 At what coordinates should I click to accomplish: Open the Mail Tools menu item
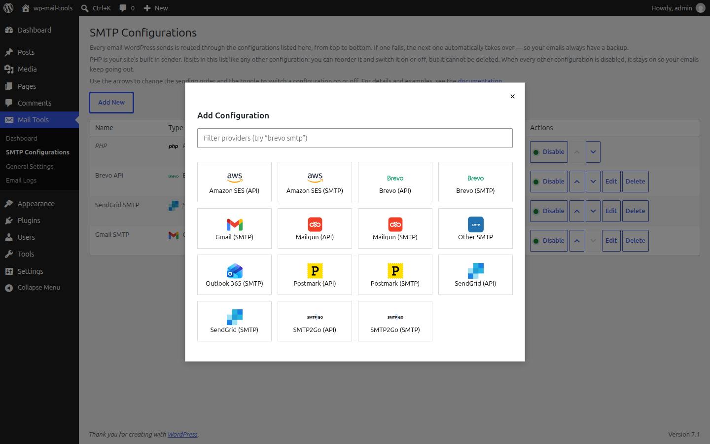point(39,120)
